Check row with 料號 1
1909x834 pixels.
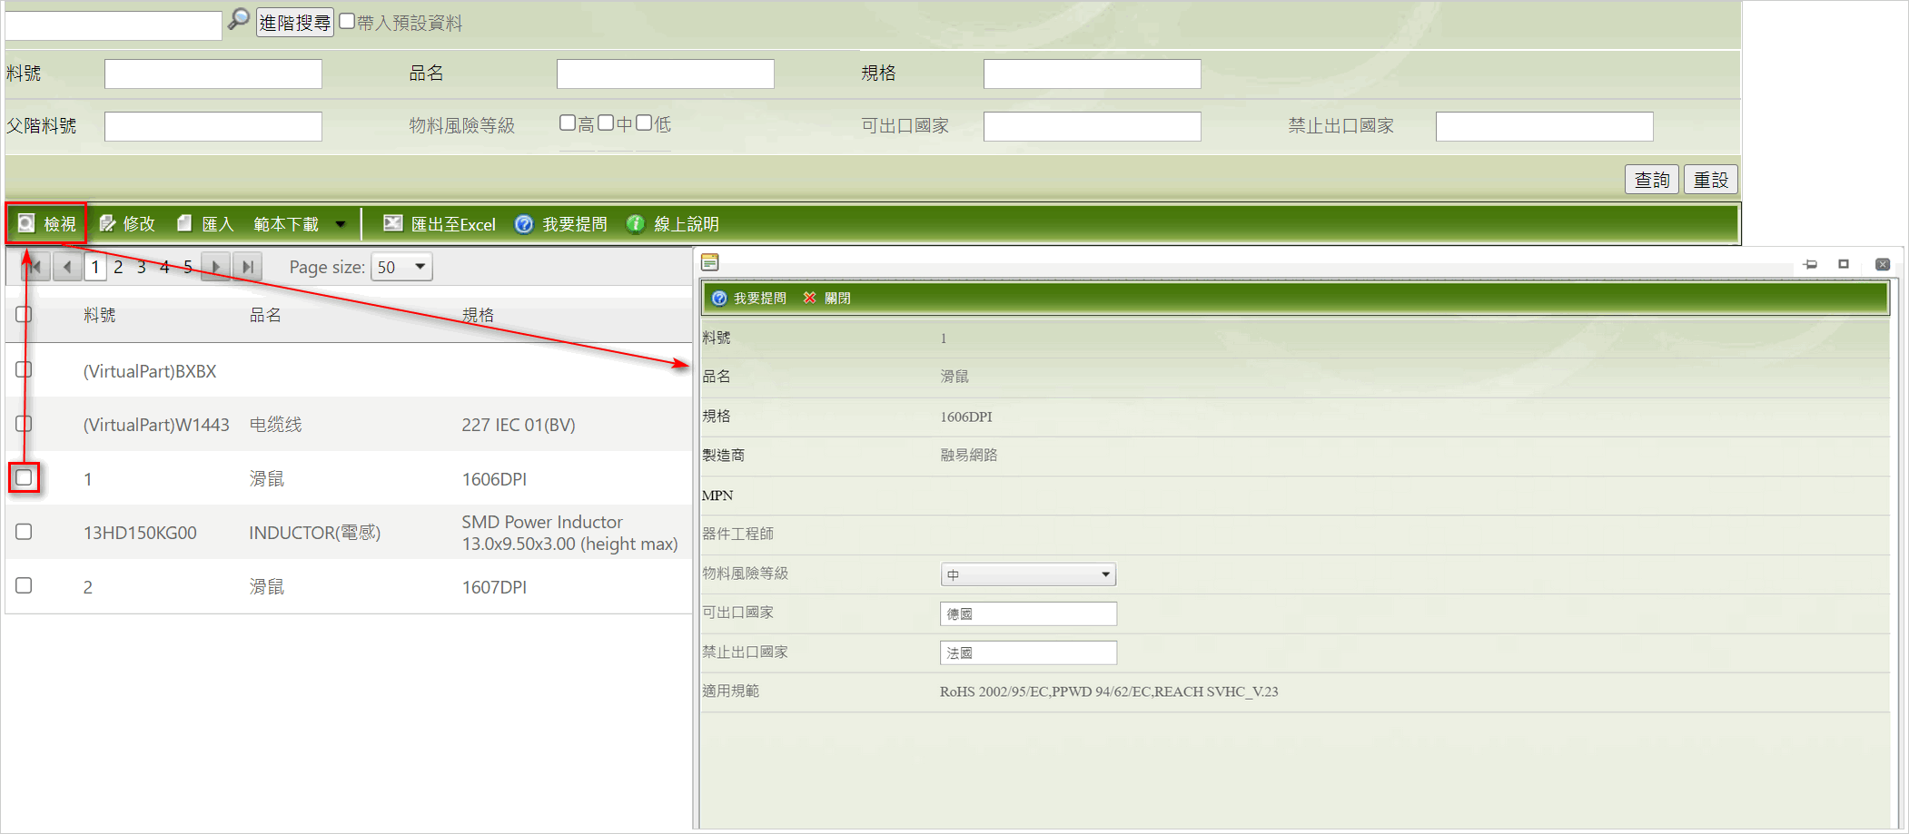click(x=24, y=477)
